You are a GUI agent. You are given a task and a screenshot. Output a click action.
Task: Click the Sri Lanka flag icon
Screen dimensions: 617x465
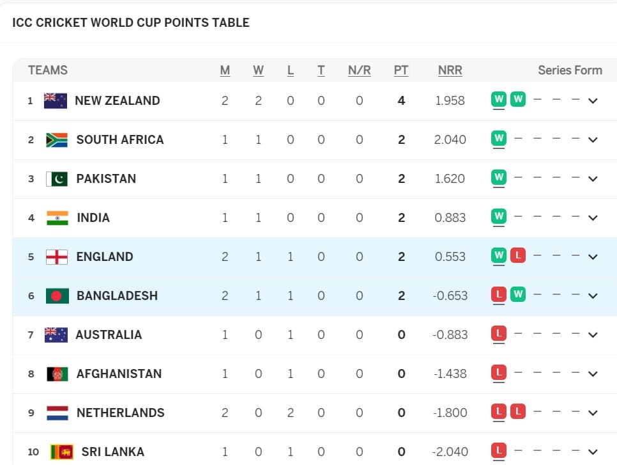[62, 452]
